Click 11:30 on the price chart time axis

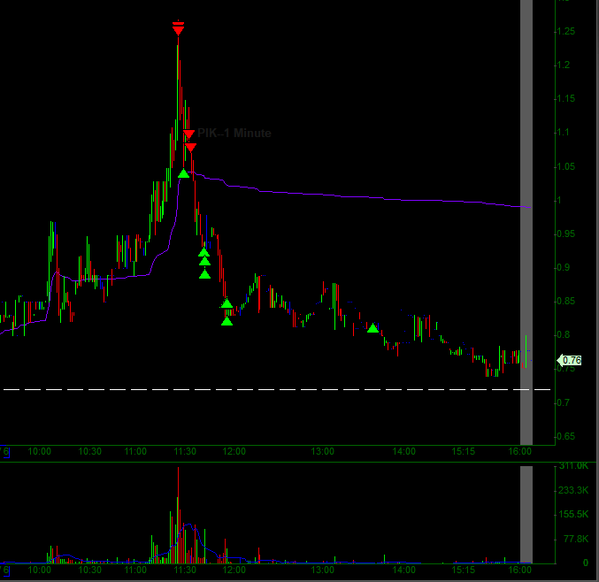185,451
